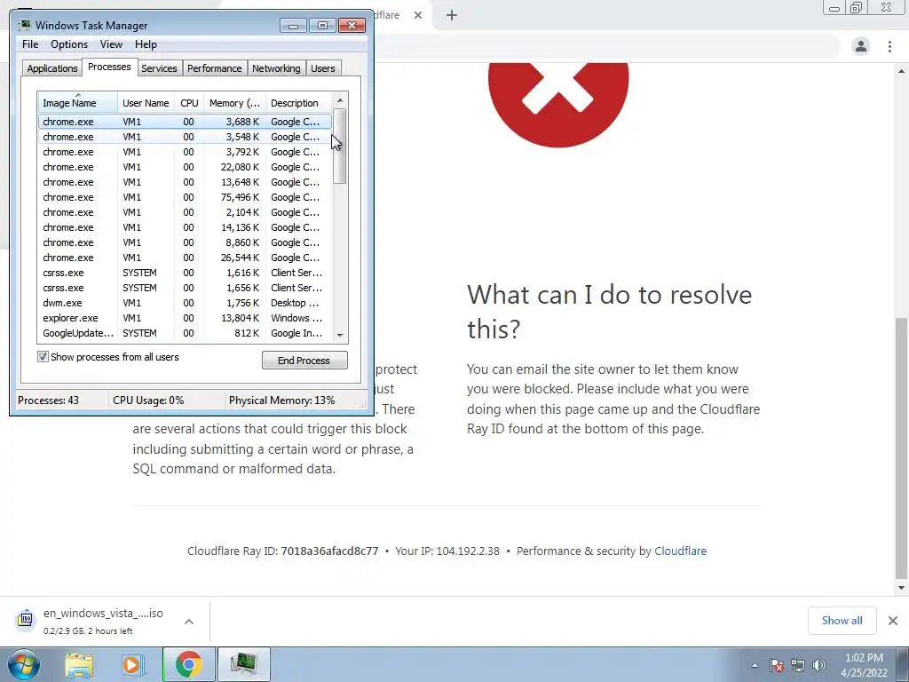Select Task Manager taskbar button
Screen dimensions: 909x682
(x=243, y=665)
